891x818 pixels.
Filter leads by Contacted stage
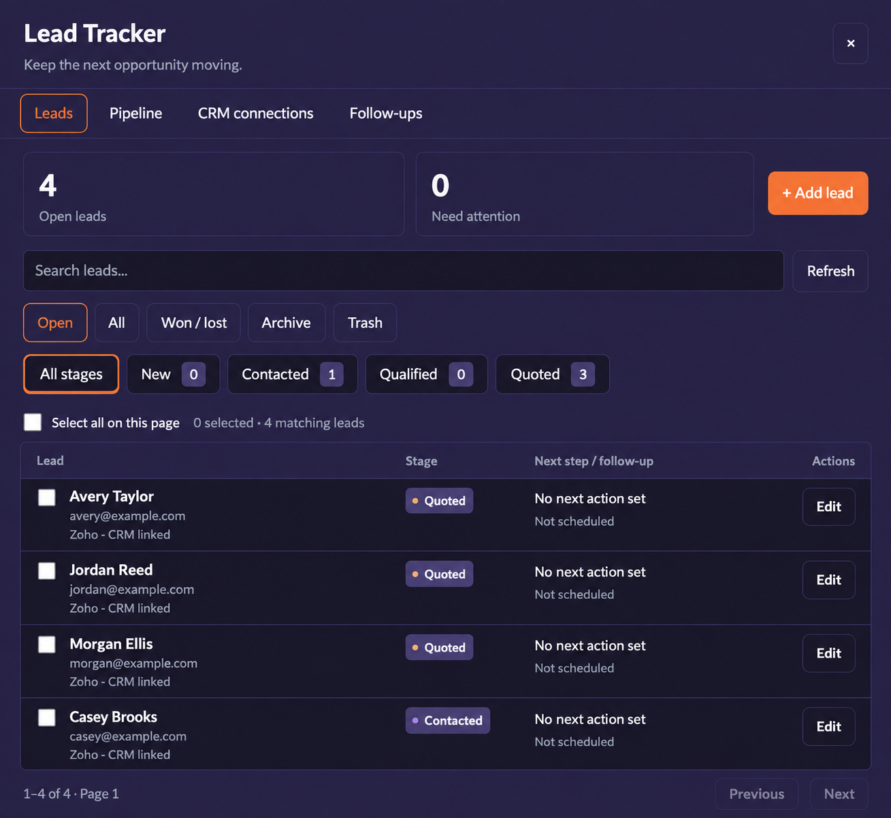[x=293, y=374]
